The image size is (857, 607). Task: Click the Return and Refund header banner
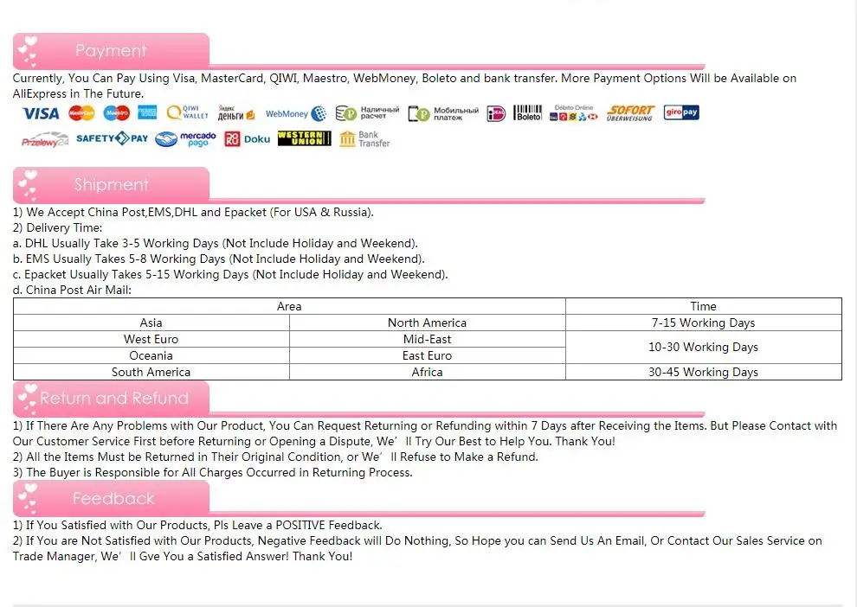point(111,399)
